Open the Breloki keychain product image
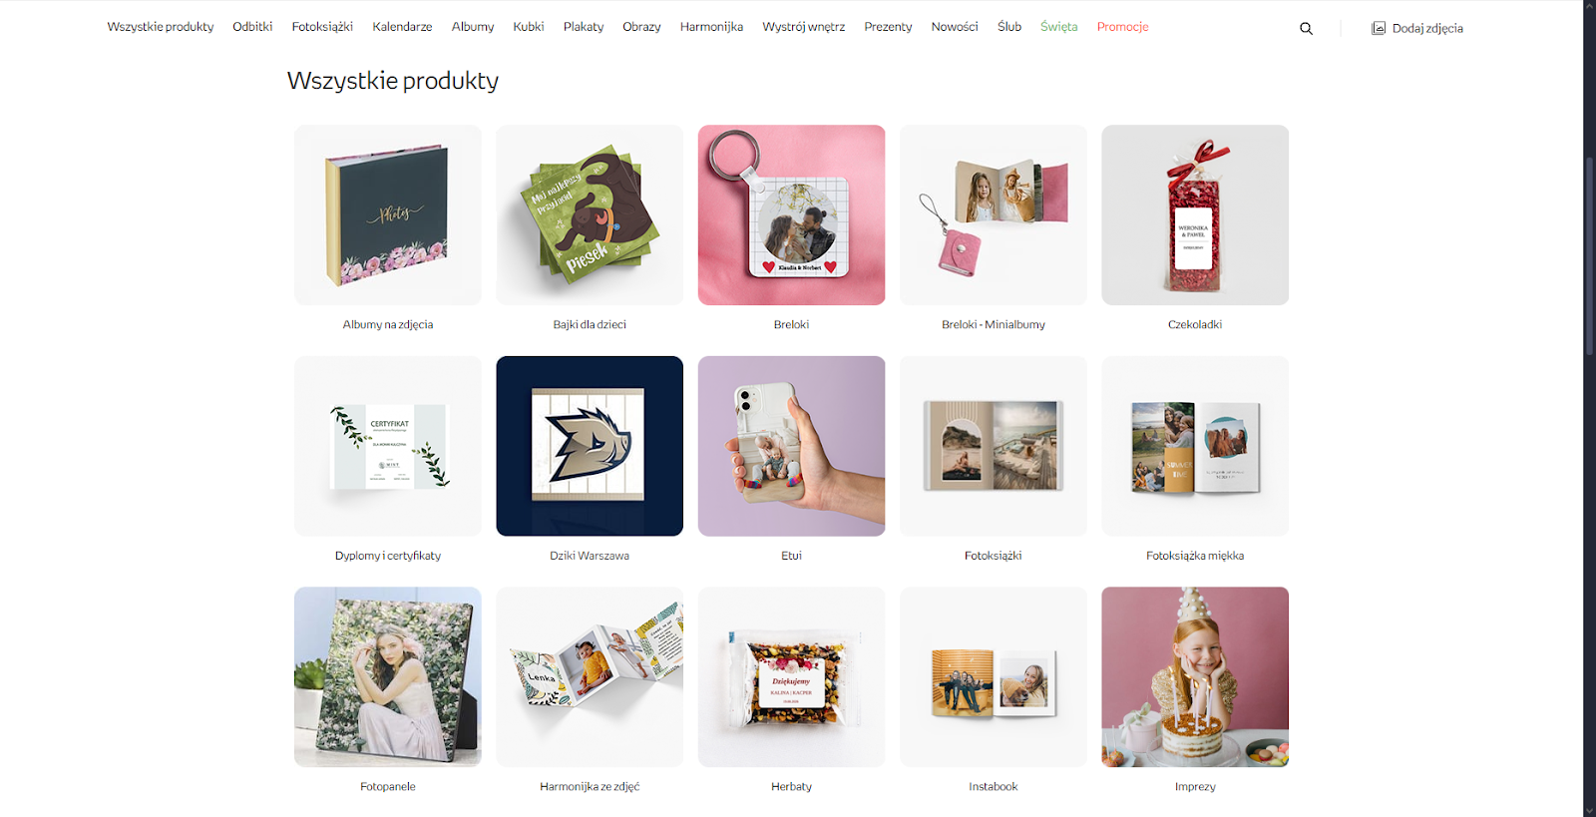 pyautogui.click(x=791, y=214)
